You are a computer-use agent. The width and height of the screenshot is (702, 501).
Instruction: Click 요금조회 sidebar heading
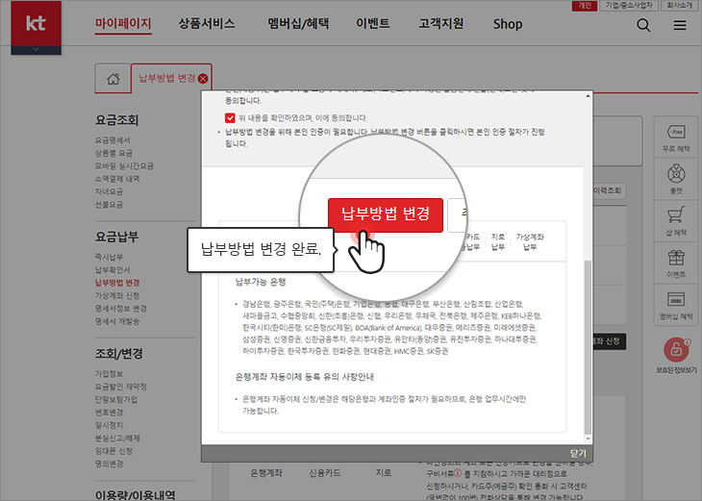click(x=116, y=120)
